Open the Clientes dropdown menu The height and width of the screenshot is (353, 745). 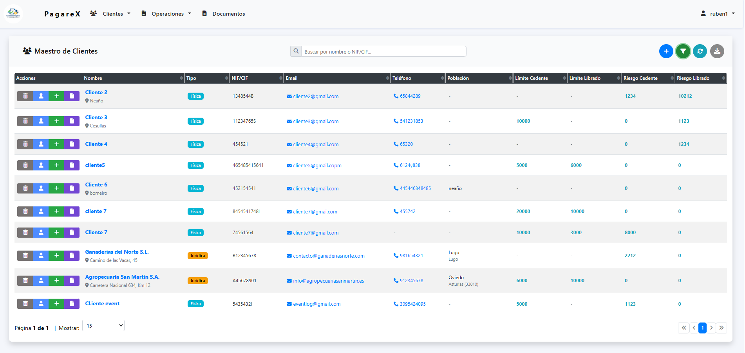112,14
